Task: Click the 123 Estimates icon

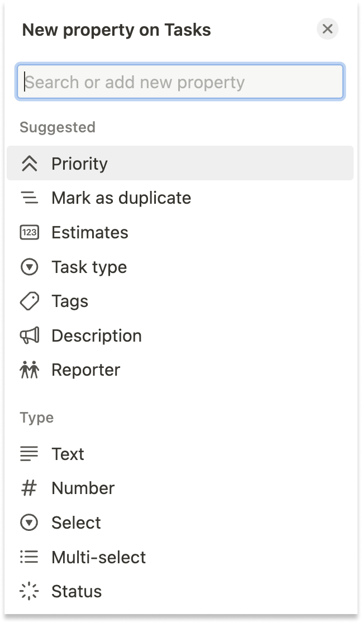Action: point(29,233)
